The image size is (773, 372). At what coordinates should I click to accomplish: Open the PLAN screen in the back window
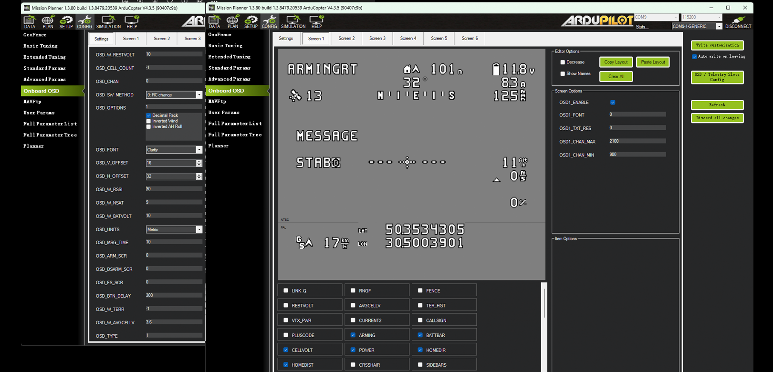coord(48,22)
